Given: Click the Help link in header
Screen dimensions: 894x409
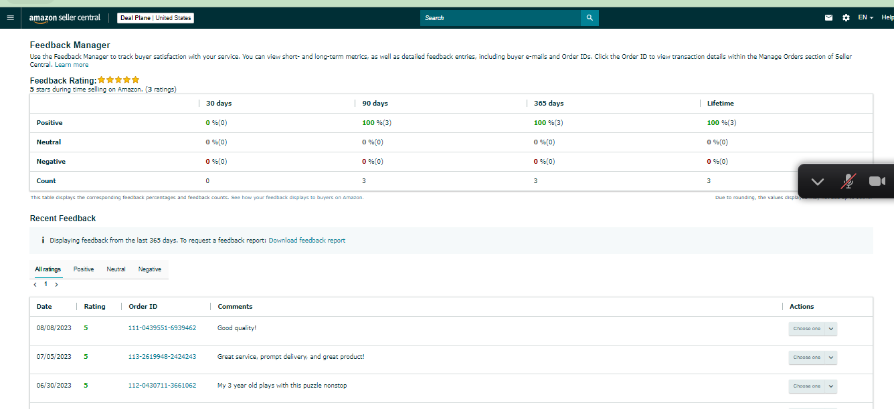Looking at the screenshot, I should coord(887,18).
